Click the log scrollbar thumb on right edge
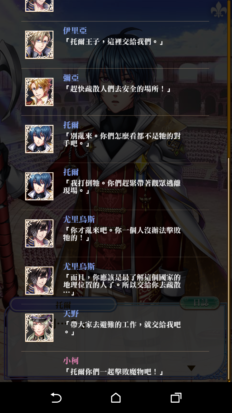 coord(229,268)
